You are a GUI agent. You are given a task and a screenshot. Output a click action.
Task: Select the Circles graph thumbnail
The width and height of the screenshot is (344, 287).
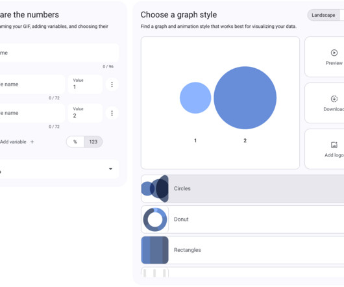(155, 189)
